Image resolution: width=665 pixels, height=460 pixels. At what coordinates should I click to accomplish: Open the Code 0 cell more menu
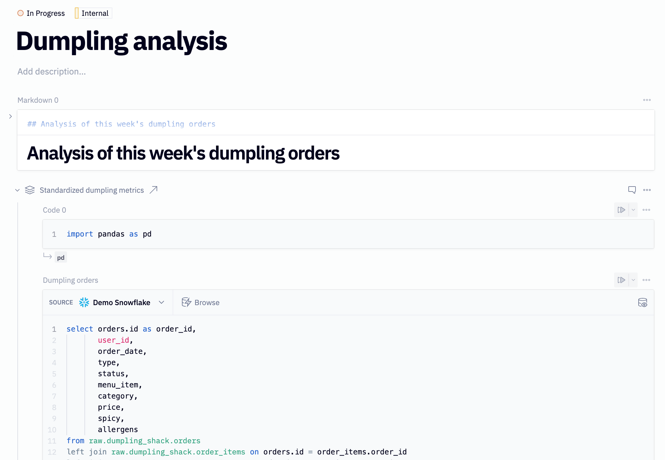646,210
